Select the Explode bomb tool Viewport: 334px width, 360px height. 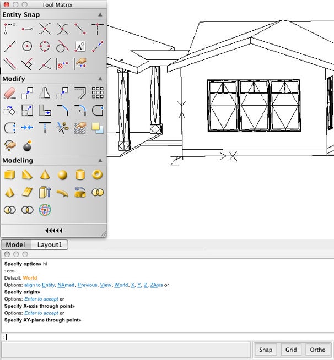[27, 145]
